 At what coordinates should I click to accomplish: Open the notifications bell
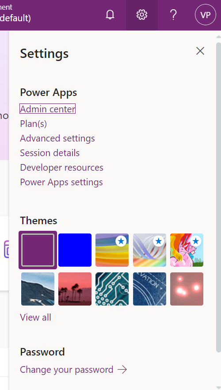(x=110, y=15)
